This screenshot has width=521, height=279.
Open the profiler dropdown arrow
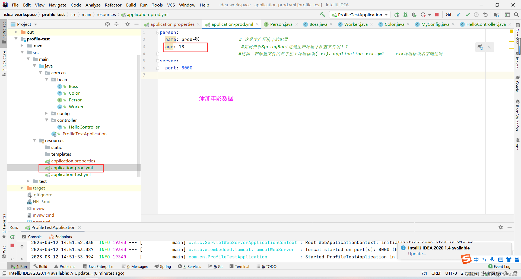point(430,15)
